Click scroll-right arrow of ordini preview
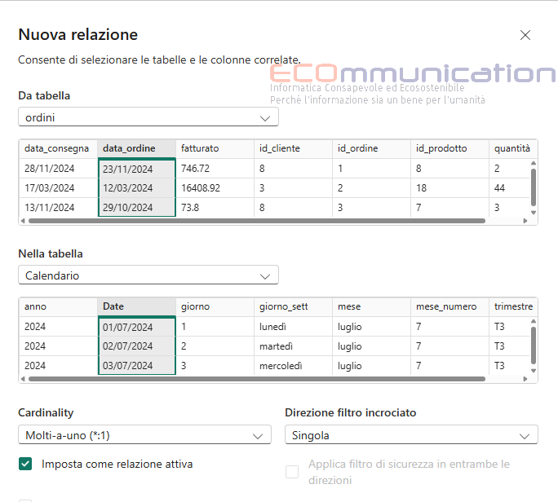The image size is (558, 502). (525, 221)
